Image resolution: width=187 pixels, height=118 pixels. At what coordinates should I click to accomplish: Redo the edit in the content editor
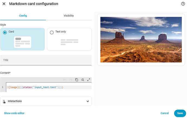coord(71,80)
